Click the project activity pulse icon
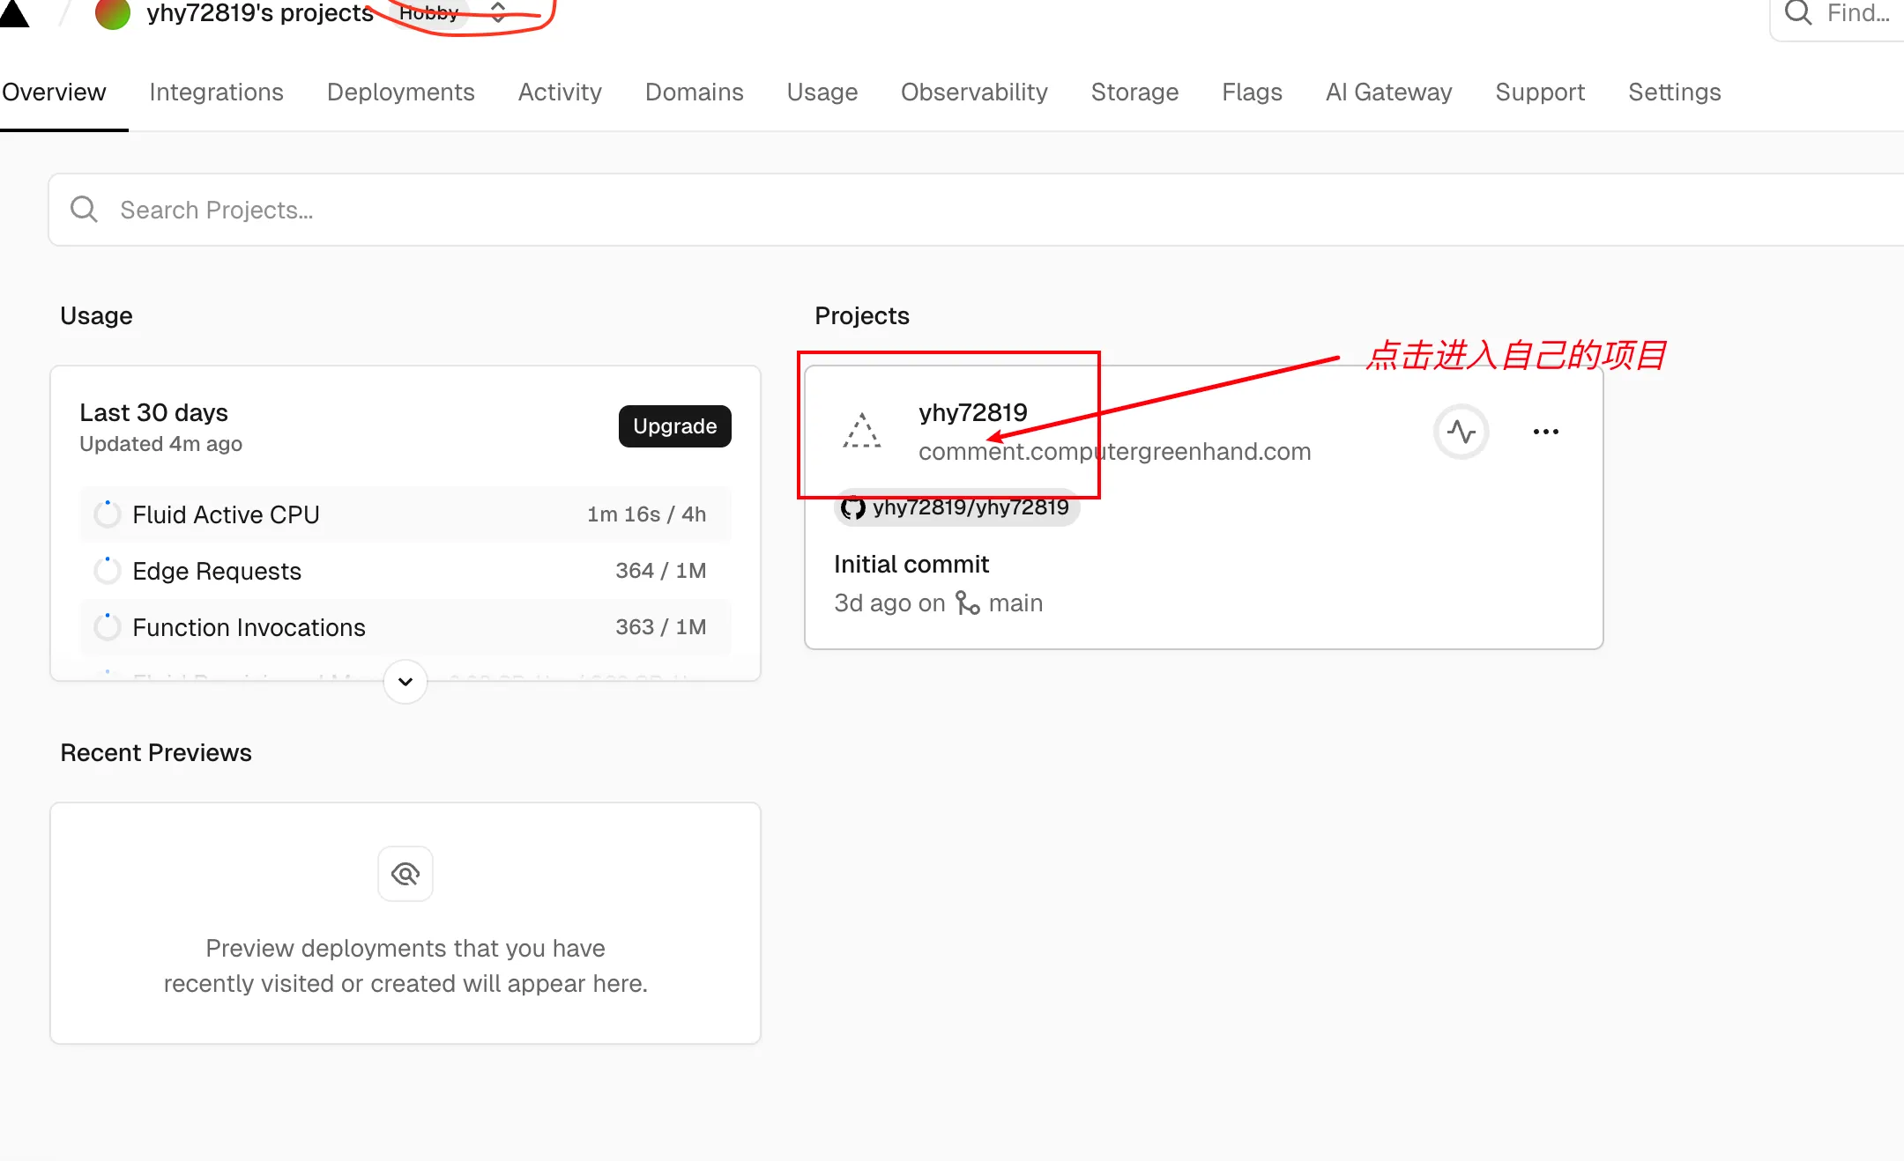Screen dimensions: 1904x1161 (1461, 432)
